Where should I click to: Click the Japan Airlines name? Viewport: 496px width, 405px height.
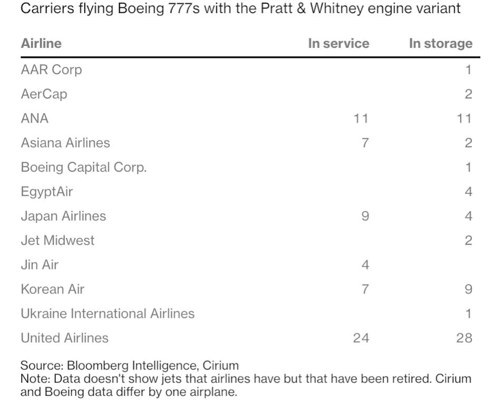(63, 216)
